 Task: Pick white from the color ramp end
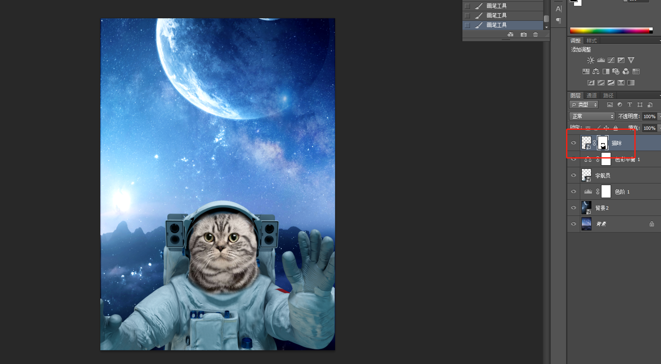pyautogui.click(x=651, y=29)
